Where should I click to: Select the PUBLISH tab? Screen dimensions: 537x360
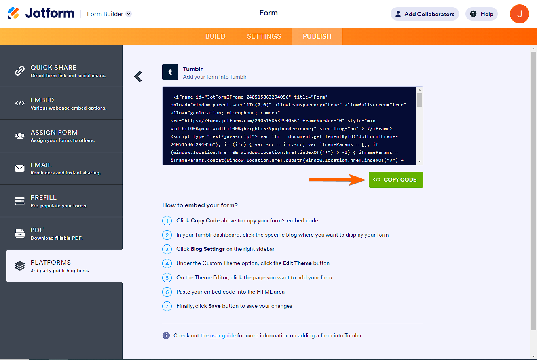coord(317,36)
